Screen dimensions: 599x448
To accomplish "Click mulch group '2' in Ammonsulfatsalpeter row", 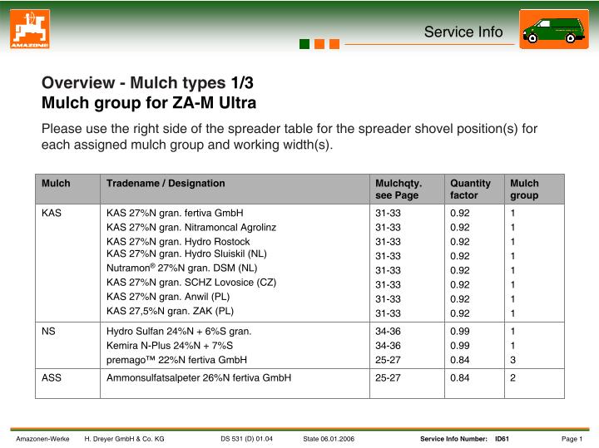I will 513,378.
